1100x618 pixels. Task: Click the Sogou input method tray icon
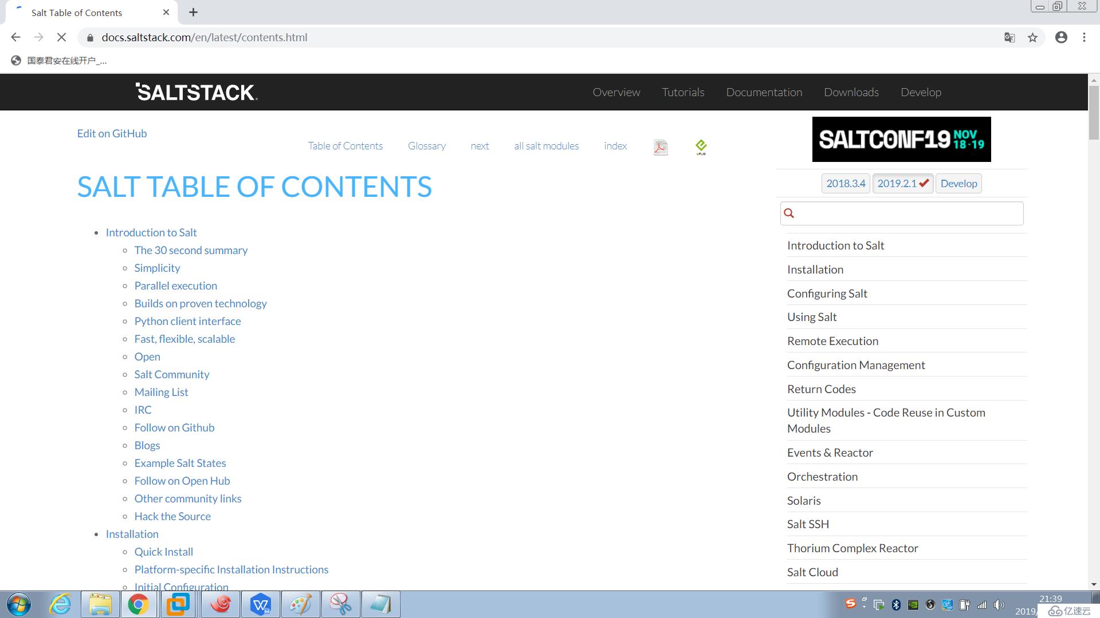point(851,604)
